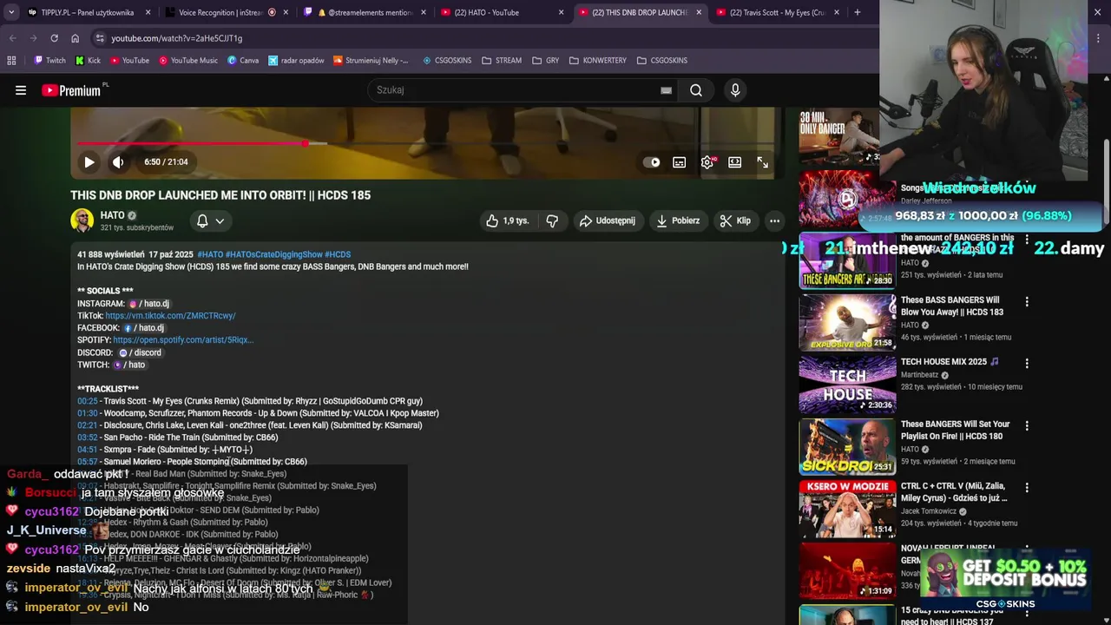1111x625 pixels.
Task: Enter fullscreen mode
Action: tap(762, 162)
